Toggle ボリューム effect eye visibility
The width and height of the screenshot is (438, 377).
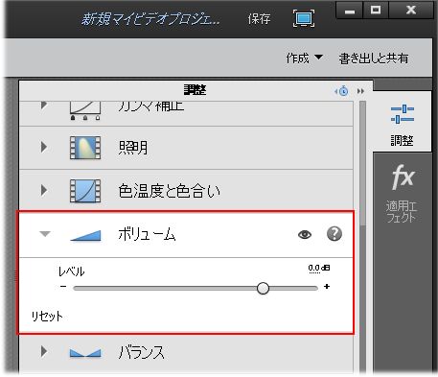305,235
